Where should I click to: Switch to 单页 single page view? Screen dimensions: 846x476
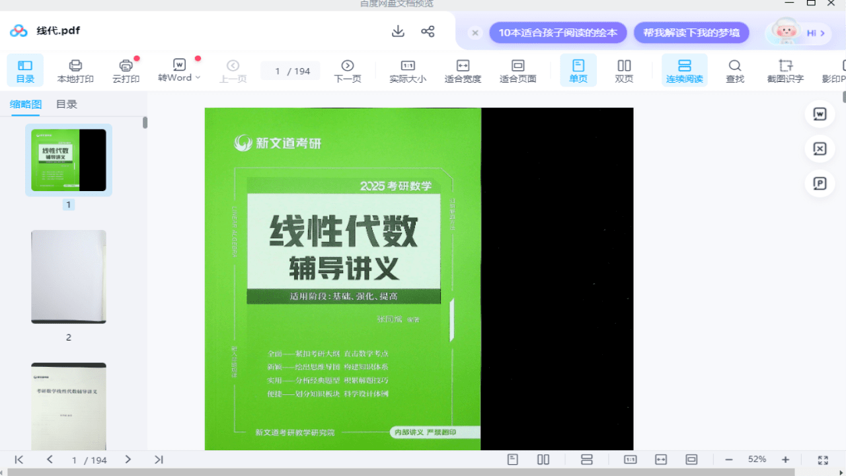tap(578, 71)
